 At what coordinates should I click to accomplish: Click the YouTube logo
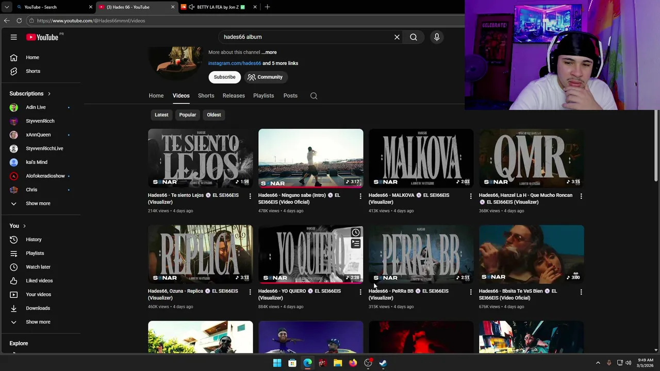point(42,37)
